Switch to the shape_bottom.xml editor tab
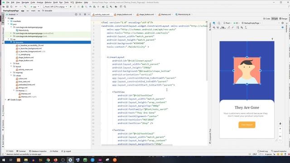 [124, 14]
